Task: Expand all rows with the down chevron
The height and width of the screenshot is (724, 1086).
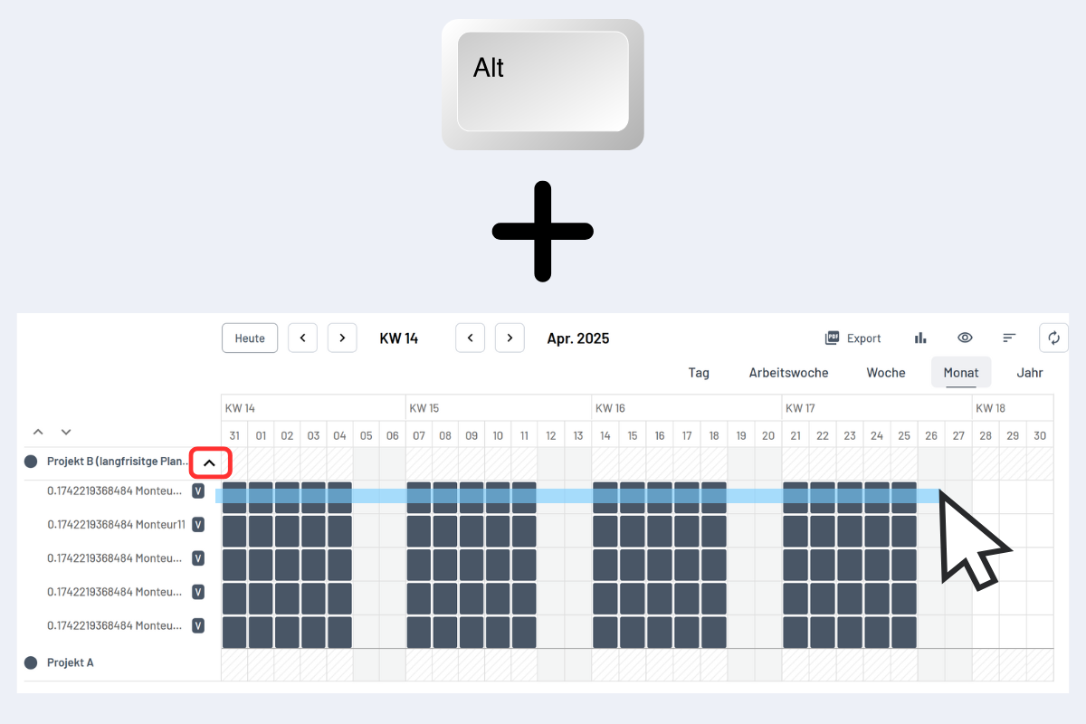Action: 65,433
